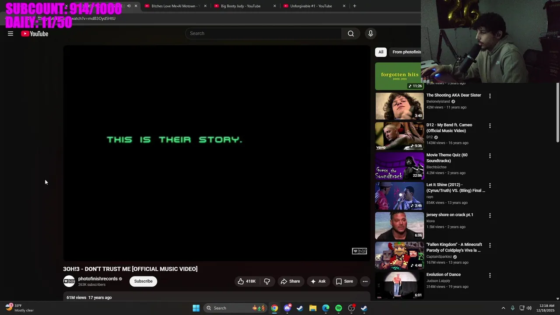Screen dimensions: 560x315
Task: Open options for jersey shore on crack
Action: [490, 215]
